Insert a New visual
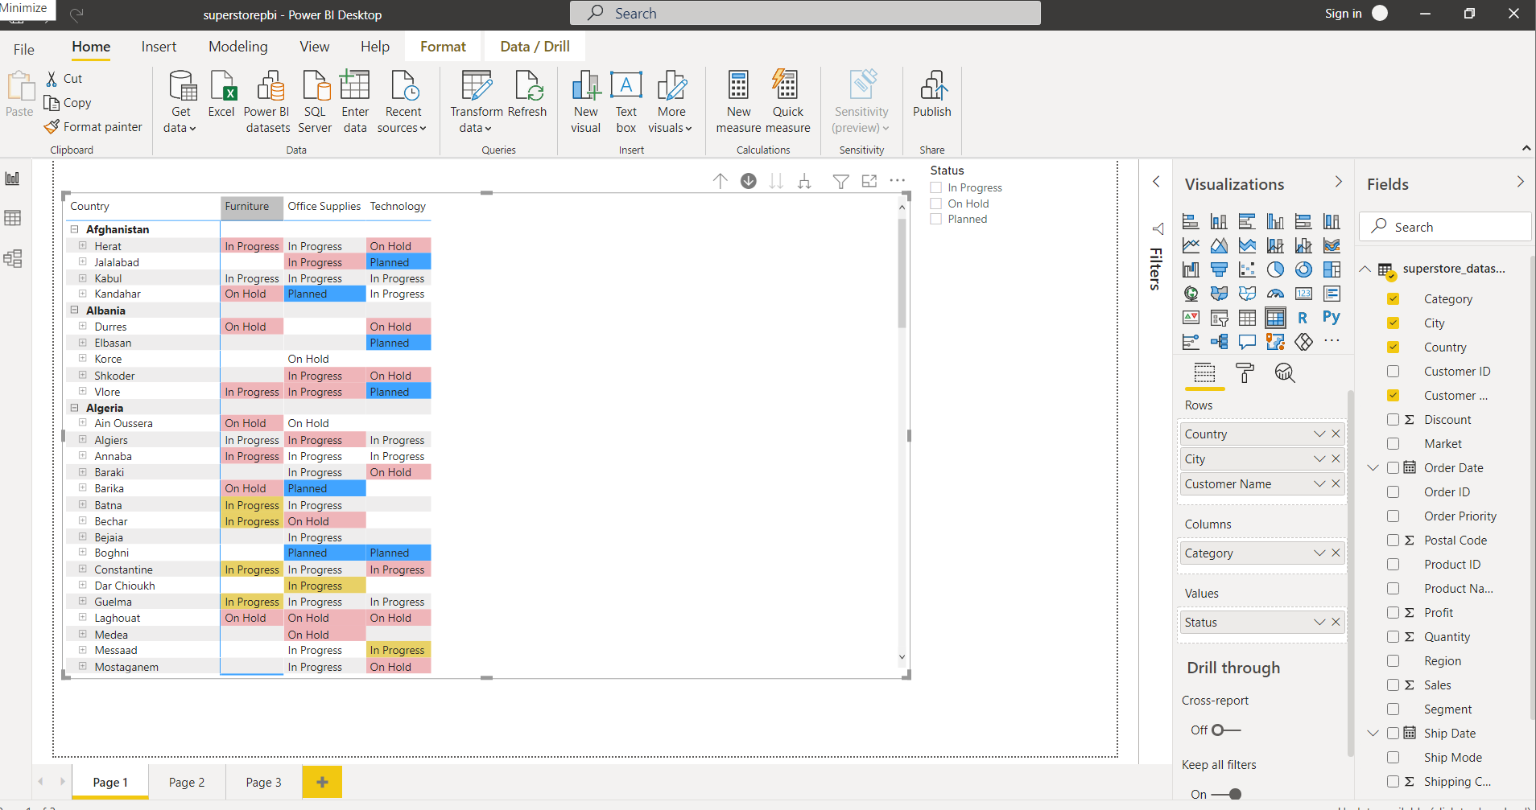 [585, 101]
